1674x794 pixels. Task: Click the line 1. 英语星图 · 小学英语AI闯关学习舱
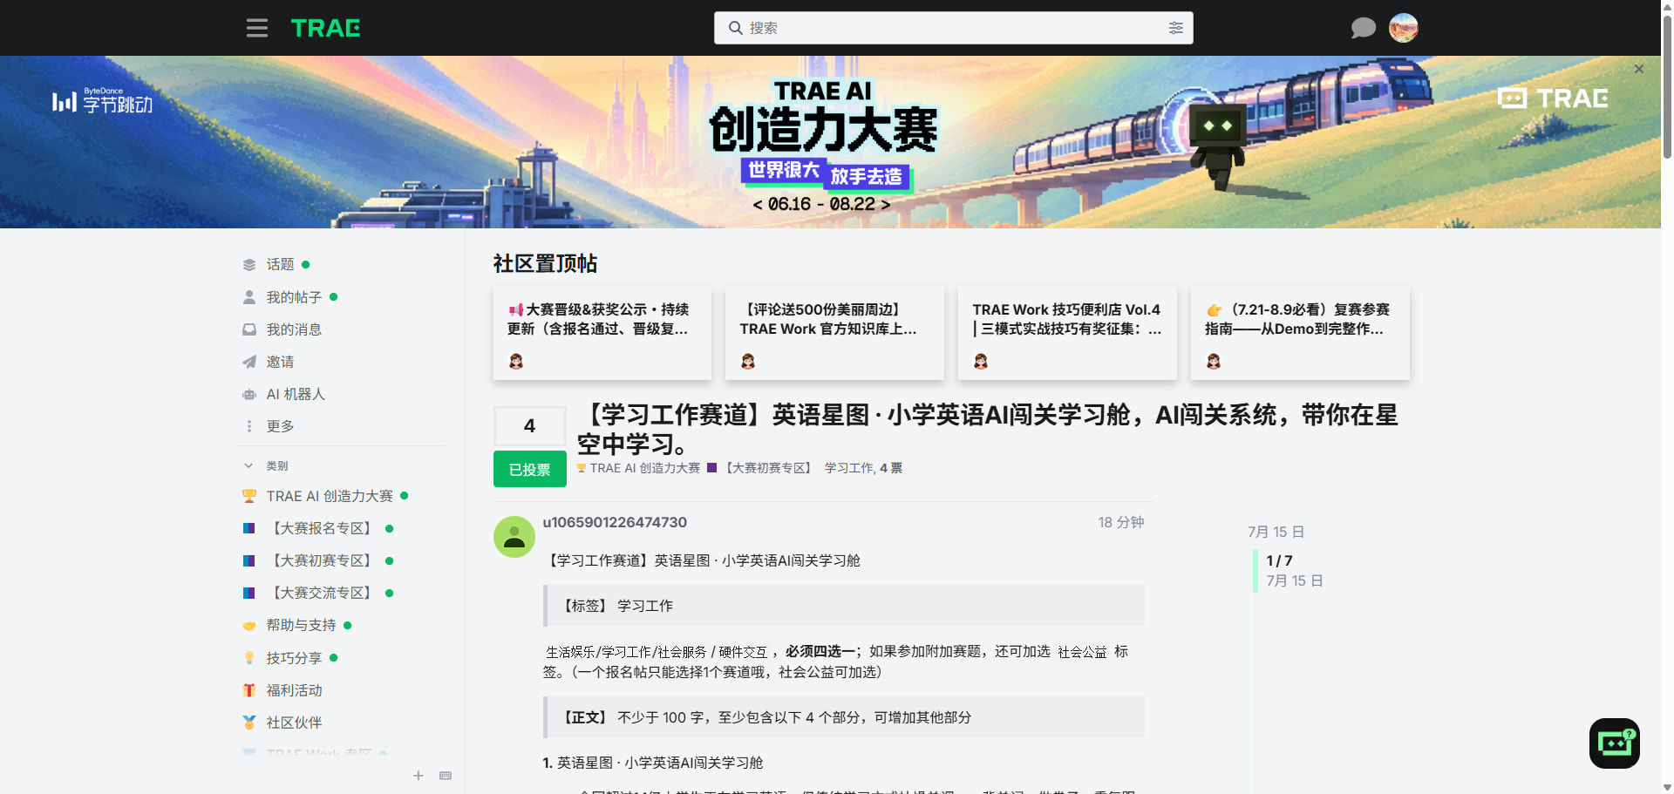(x=653, y=763)
